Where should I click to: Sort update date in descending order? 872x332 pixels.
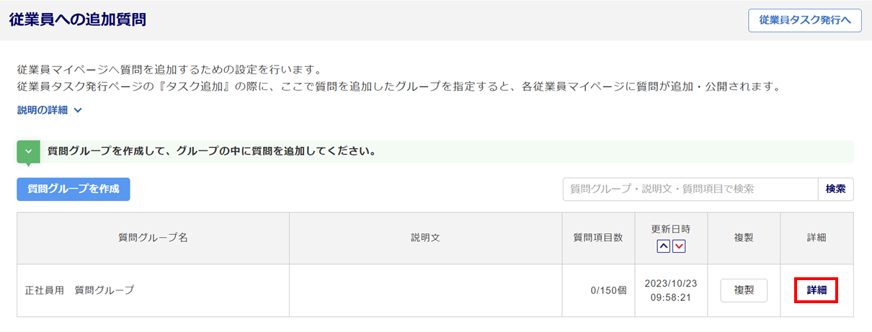(678, 246)
